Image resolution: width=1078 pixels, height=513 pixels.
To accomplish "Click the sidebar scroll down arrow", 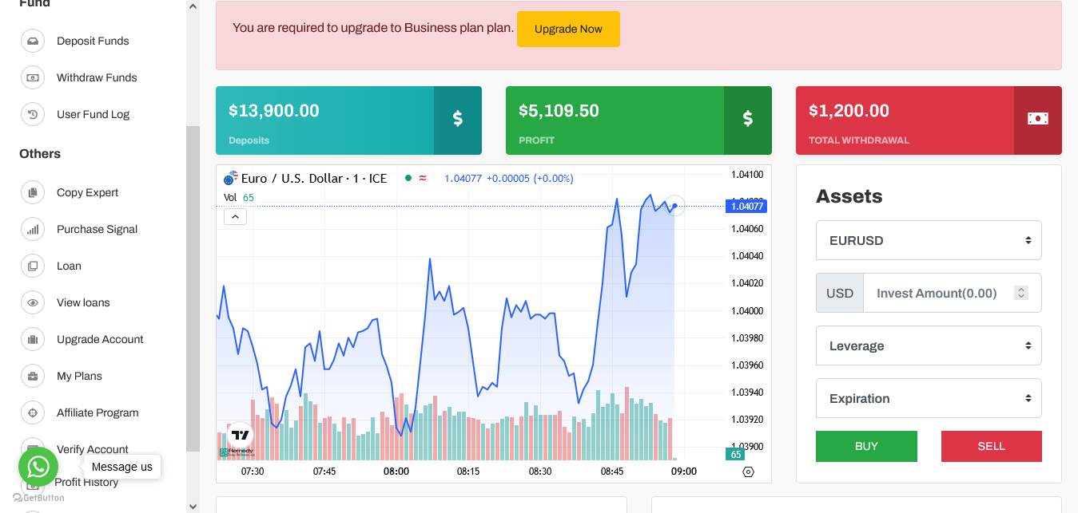I will [193, 507].
